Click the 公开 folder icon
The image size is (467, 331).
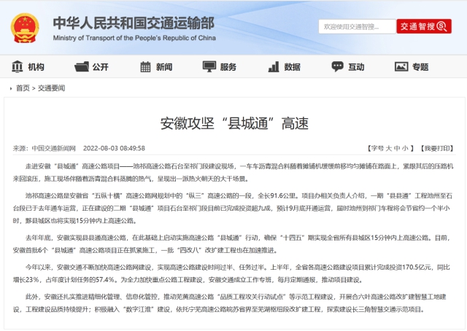[81, 67]
